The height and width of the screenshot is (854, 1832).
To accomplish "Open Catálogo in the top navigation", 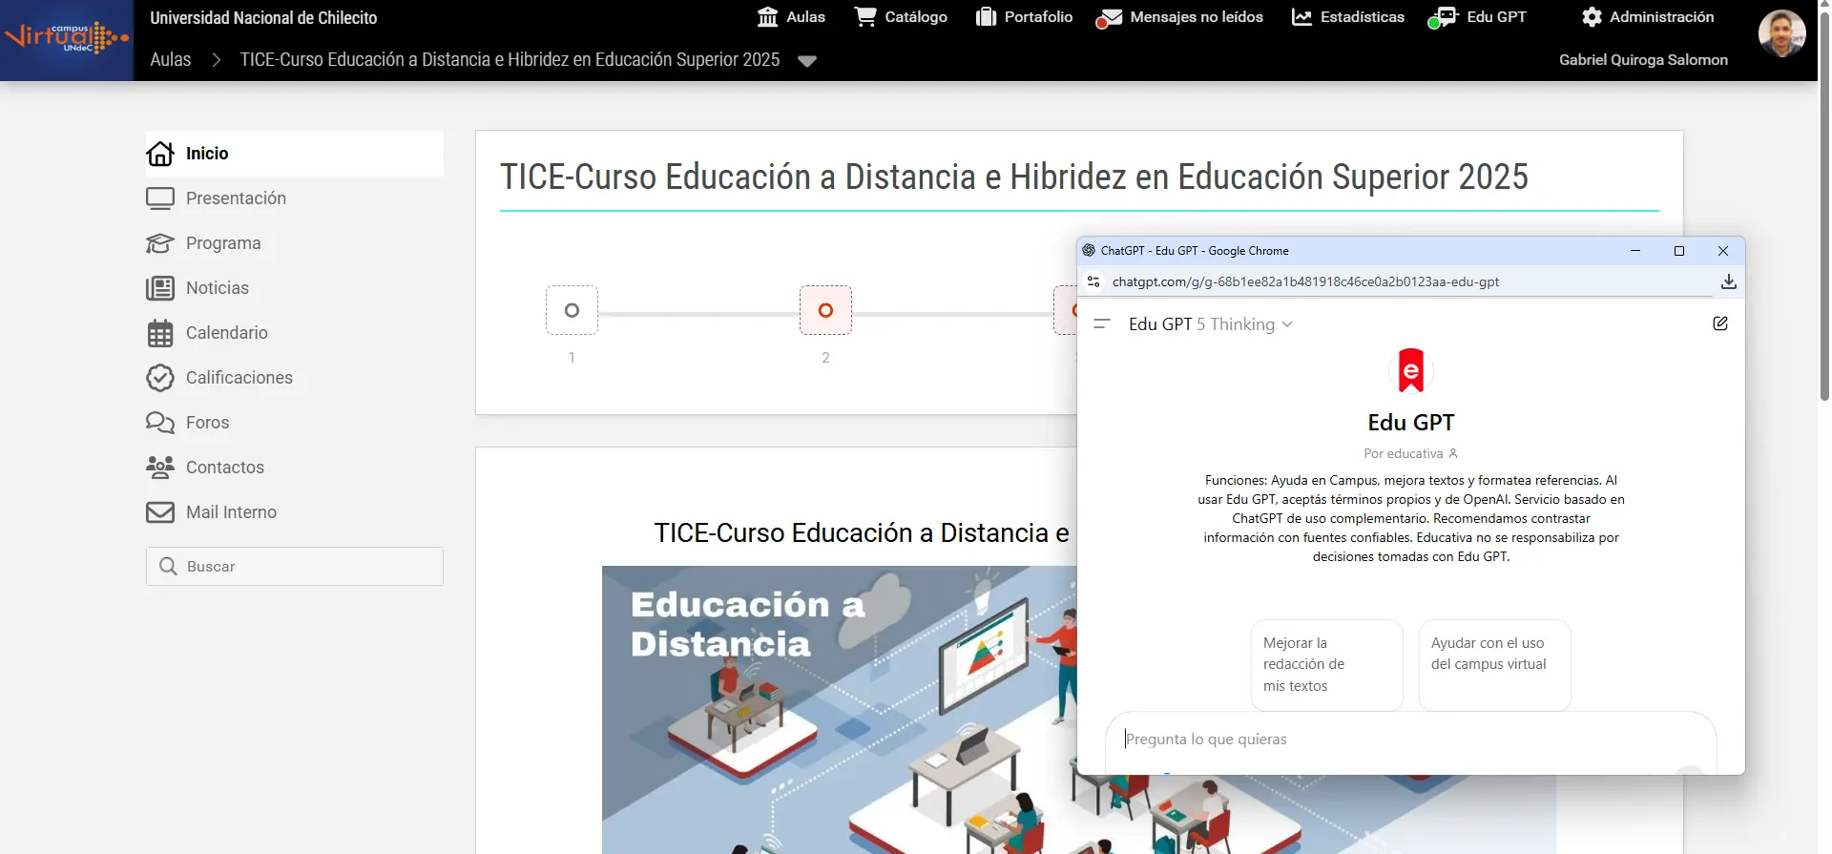I will coord(901,17).
